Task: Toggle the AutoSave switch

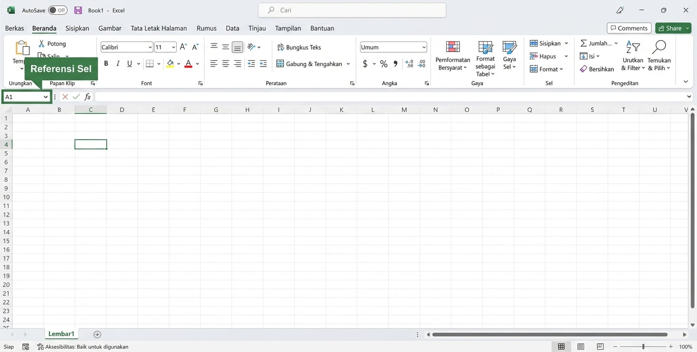Action: point(58,10)
